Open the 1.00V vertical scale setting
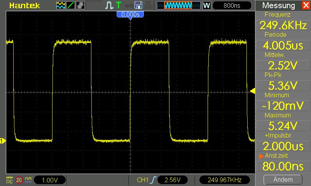Image resolution: width=311 pixels, height=186 pixels. point(50,180)
